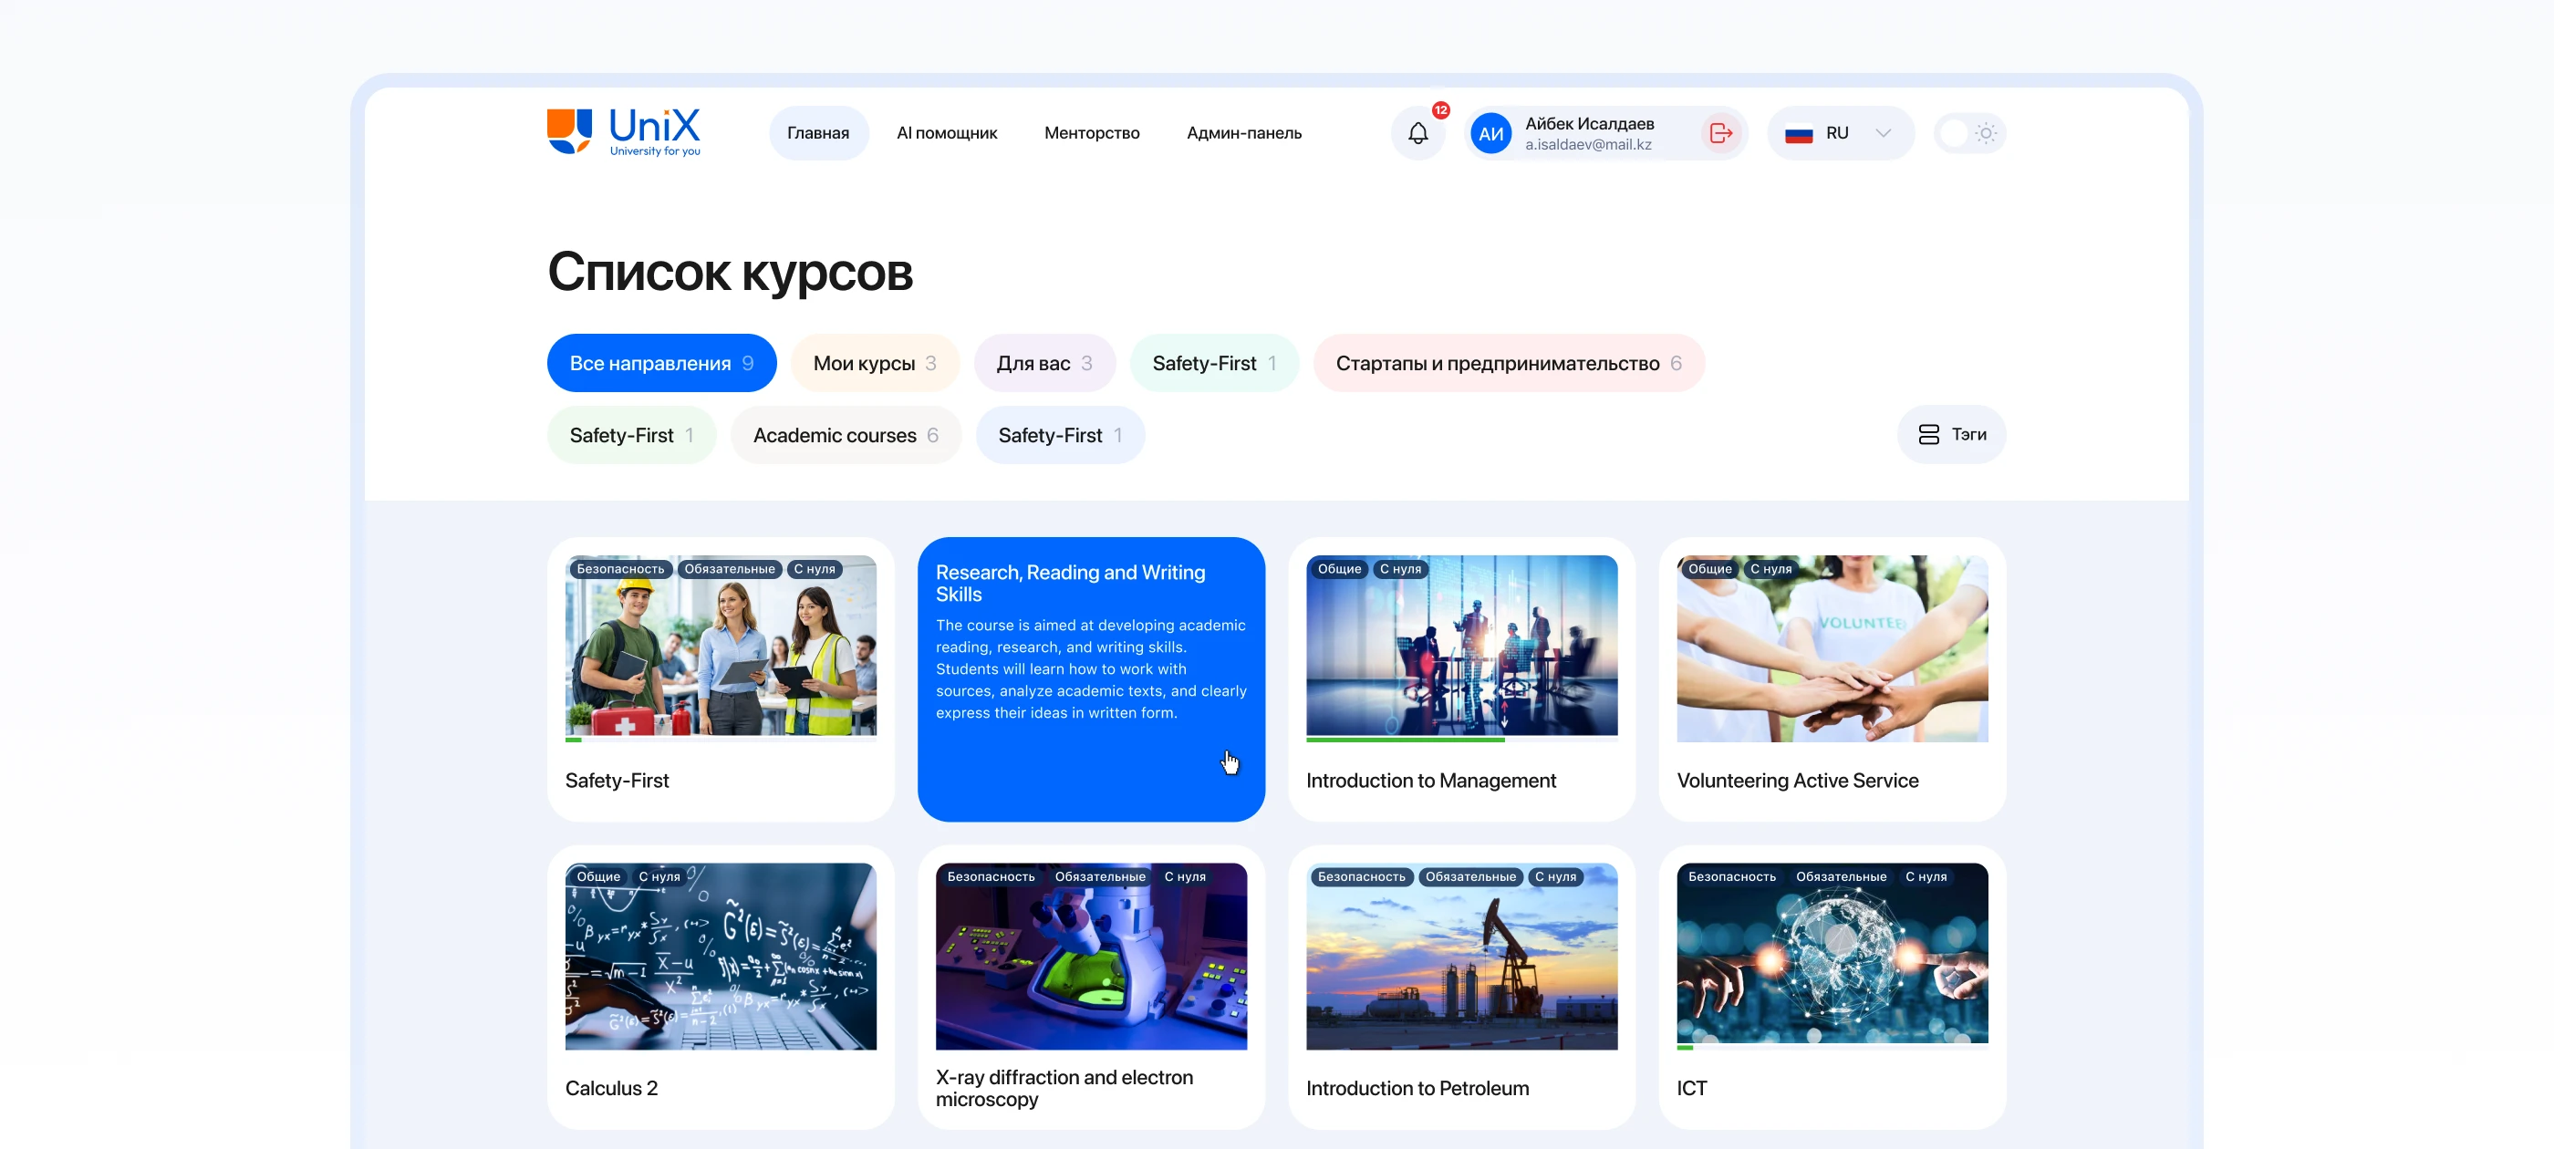This screenshot has height=1149, width=2554.
Task: Click the green progress bar on Introduction to Management
Action: 1407,740
